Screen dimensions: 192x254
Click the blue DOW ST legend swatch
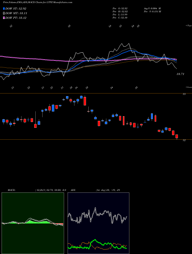(4, 8)
